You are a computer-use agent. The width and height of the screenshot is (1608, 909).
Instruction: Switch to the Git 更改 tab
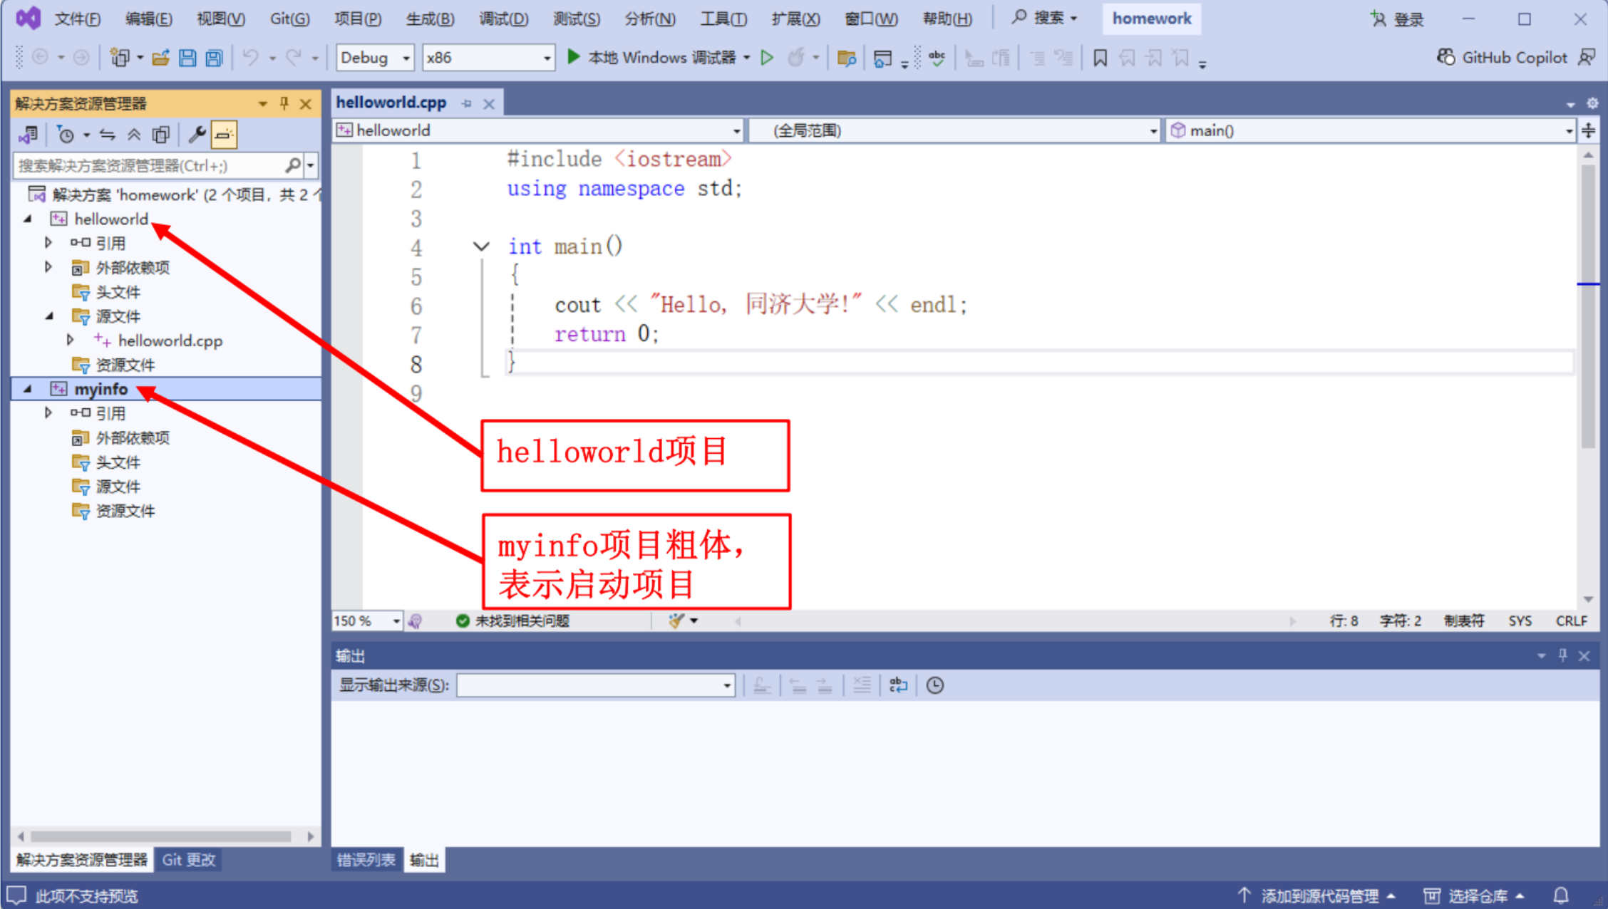point(189,860)
